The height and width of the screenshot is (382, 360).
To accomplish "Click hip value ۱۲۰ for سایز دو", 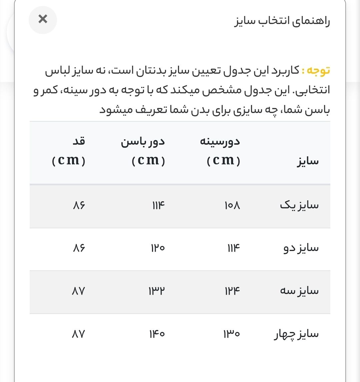I will tap(158, 248).
